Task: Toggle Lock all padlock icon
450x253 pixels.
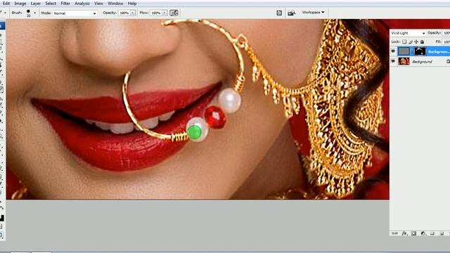Action: (x=422, y=42)
